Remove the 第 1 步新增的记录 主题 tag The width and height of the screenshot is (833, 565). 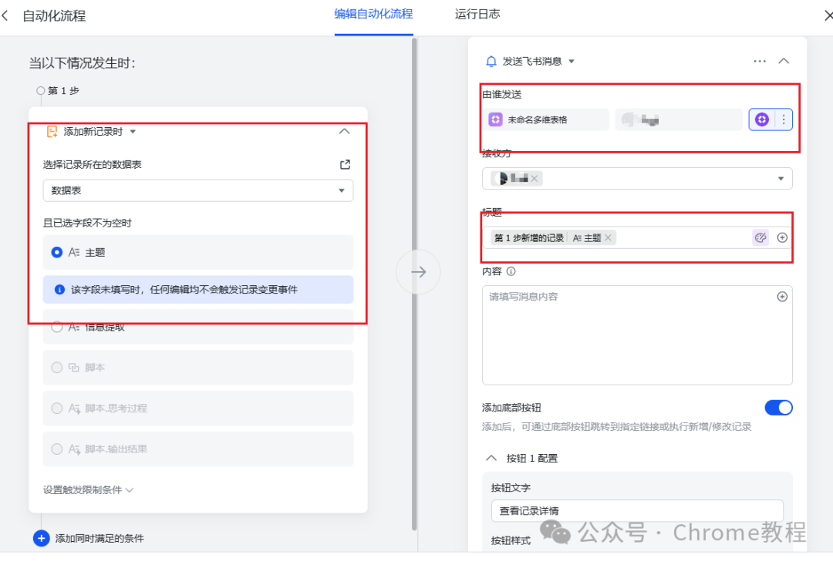pyautogui.click(x=608, y=238)
